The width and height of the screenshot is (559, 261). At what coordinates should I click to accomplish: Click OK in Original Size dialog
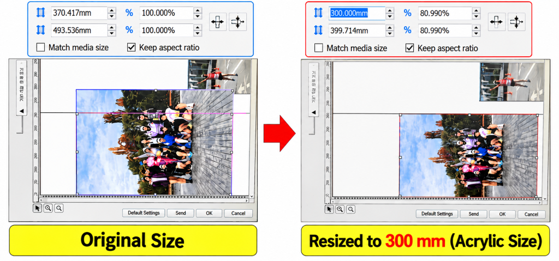tap(209, 213)
